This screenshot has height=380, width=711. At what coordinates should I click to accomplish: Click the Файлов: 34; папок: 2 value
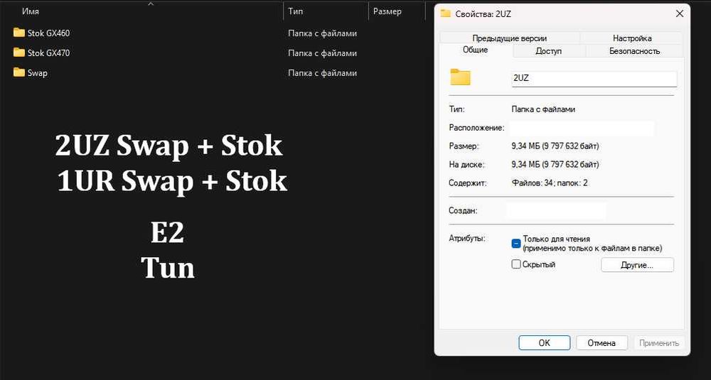(550, 183)
